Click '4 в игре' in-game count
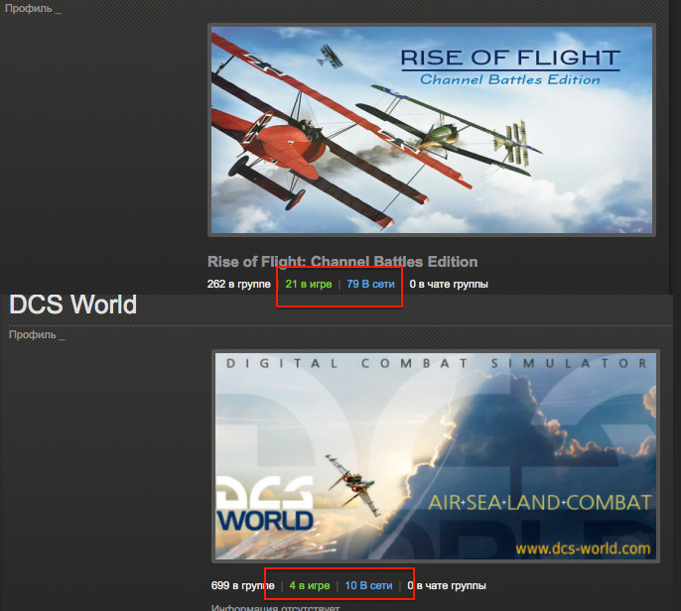 pyautogui.click(x=310, y=585)
